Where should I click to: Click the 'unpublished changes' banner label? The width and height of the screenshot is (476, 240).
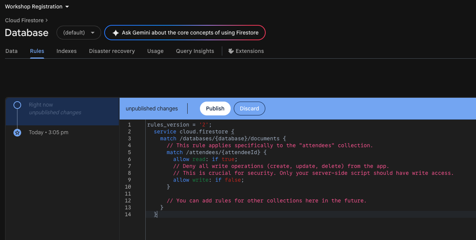coord(152,108)
